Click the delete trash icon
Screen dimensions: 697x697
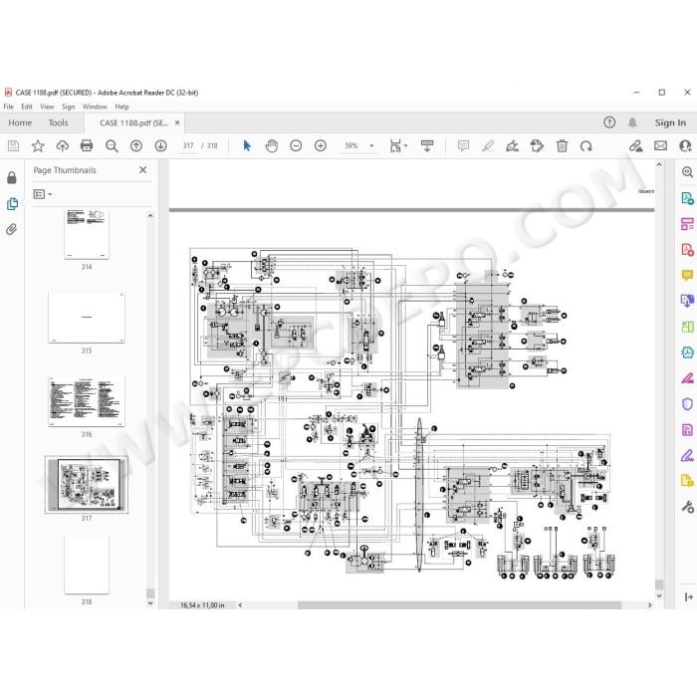[562, 145]
